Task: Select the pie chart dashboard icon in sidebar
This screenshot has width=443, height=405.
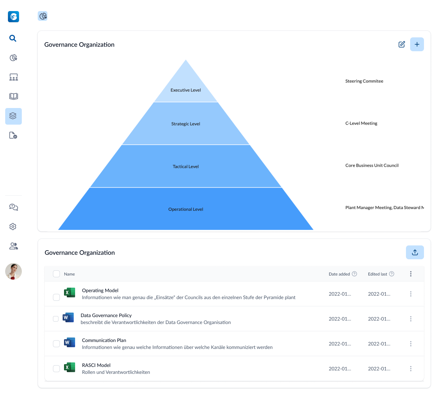Action: pyautogui.click(x=13, y=57)
